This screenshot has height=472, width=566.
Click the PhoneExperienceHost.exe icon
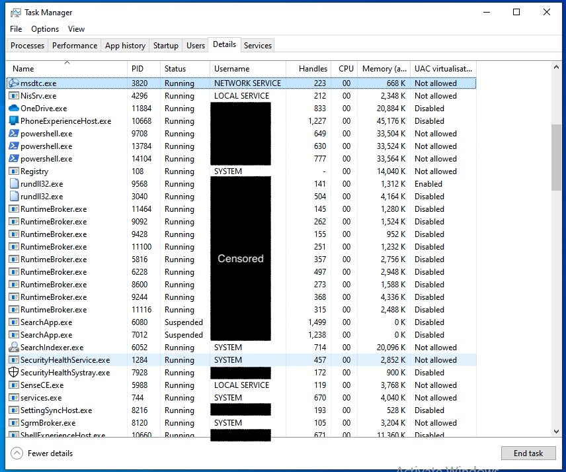coord(14,121)
